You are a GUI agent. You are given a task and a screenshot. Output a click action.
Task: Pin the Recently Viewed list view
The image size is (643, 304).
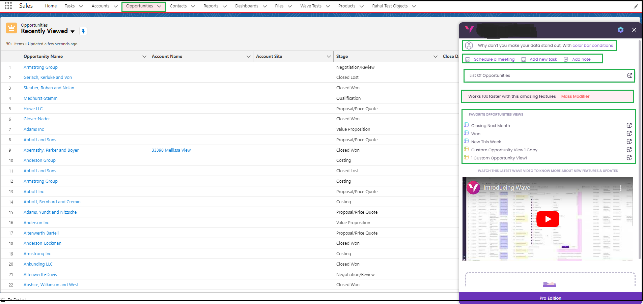83,31
